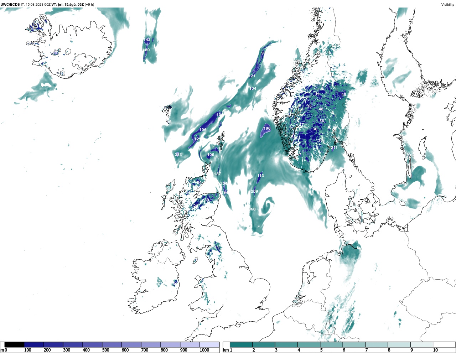Viewport: 456px width, 353px height.
Task: Select the '283' value northwest of Scotland
Action: 178,155
